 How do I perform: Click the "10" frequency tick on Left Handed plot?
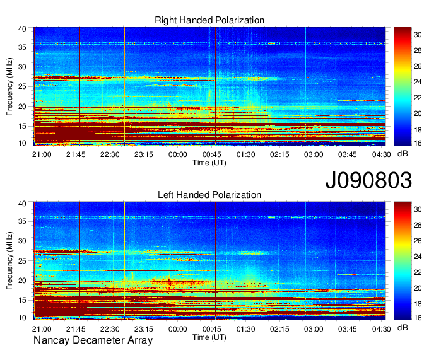tap(23, 318)
